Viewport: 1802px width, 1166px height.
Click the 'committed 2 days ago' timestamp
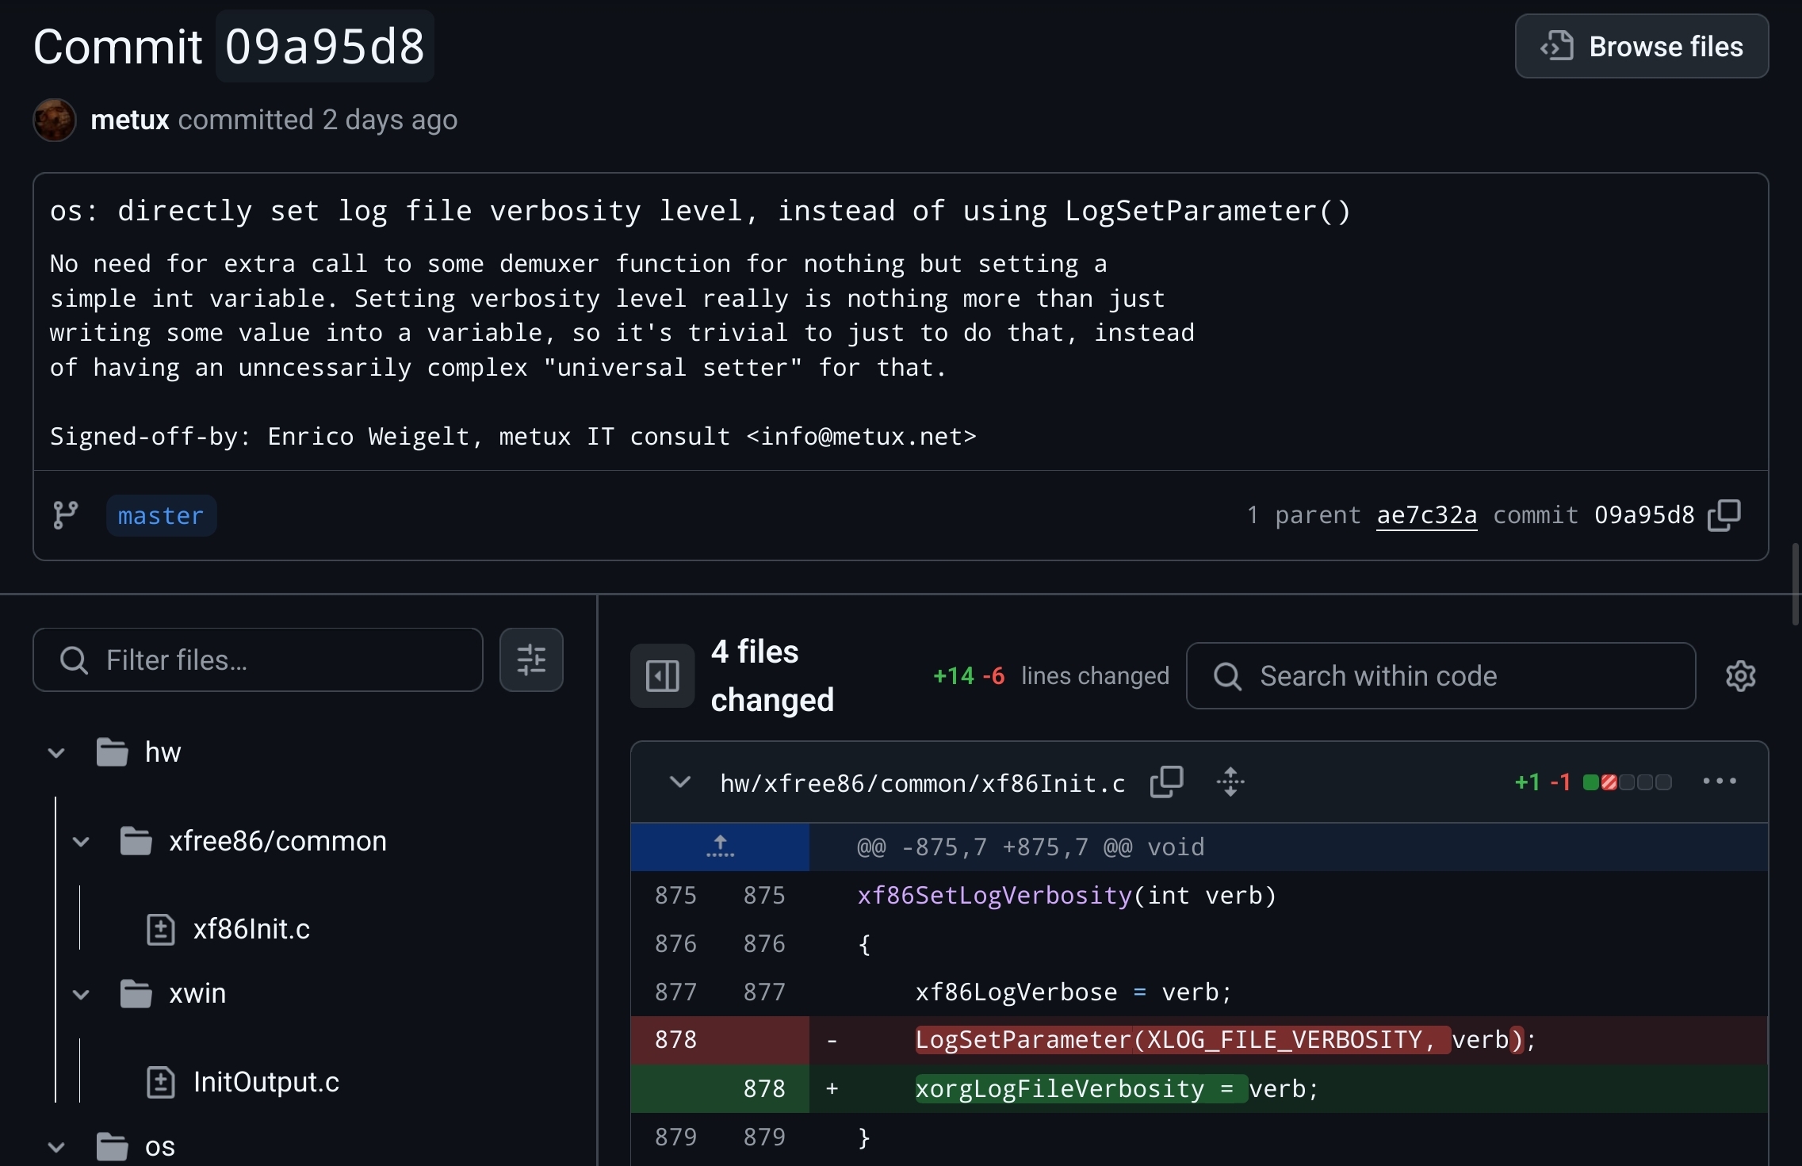(318, 120)
